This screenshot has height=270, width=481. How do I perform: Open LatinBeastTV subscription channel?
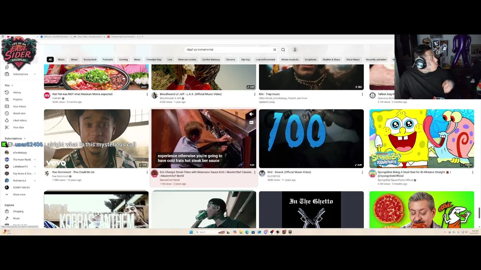(x=20, y=166)
